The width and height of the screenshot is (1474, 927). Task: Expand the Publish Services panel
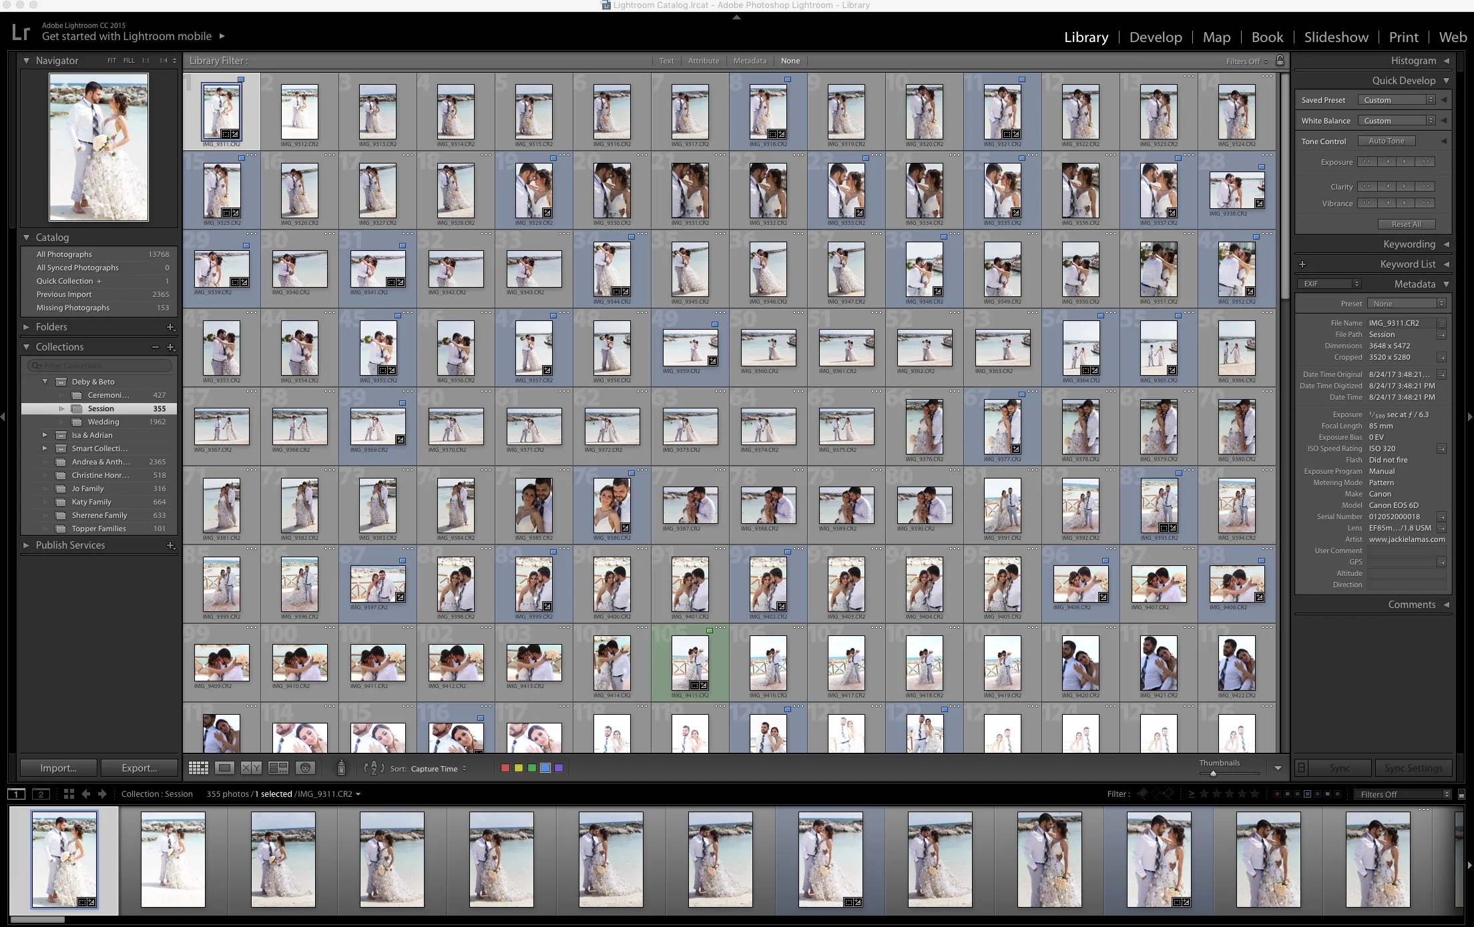[x=27, y=545]
